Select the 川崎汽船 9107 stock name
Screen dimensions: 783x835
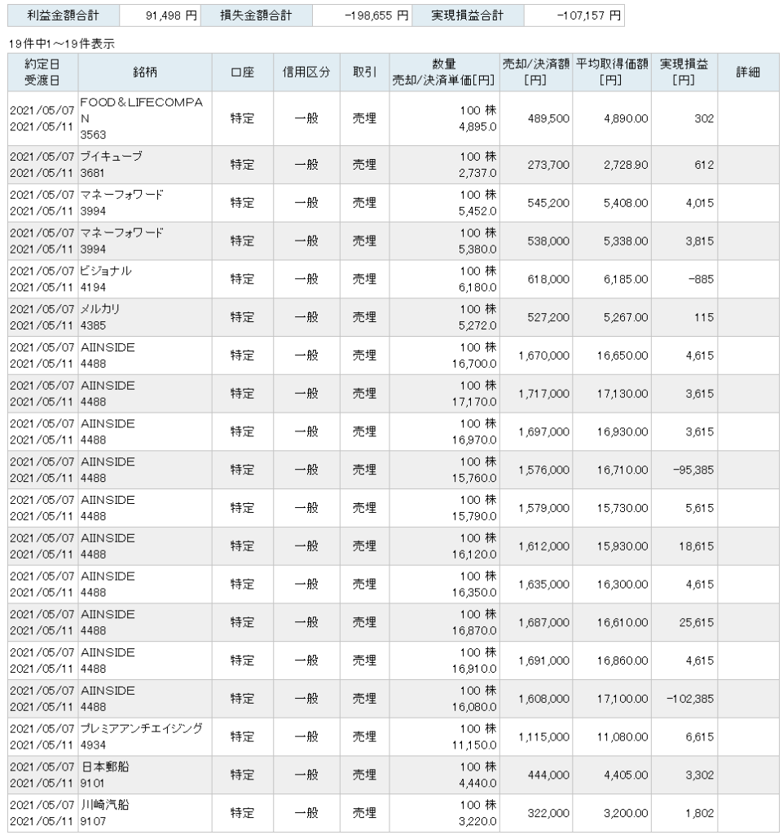105,813
